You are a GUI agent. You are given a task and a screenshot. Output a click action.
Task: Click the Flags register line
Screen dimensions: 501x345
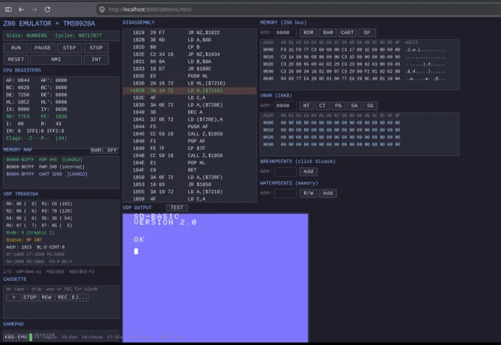tap(37, 138)
